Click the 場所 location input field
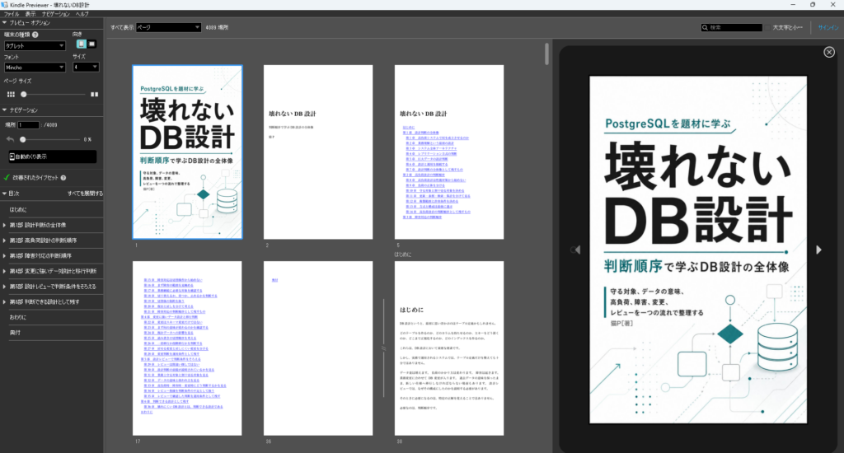Viewport: 844px width, 453px height. point(29,125)
